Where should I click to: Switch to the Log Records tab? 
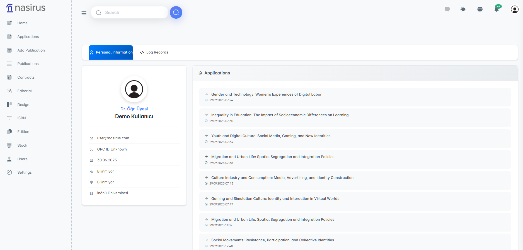[x=154, y=52]
